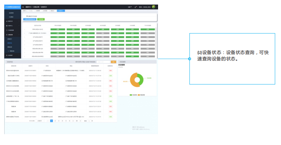Switch to the 数据中心 tab
The image size is (281, 145).
coord(25,11)
